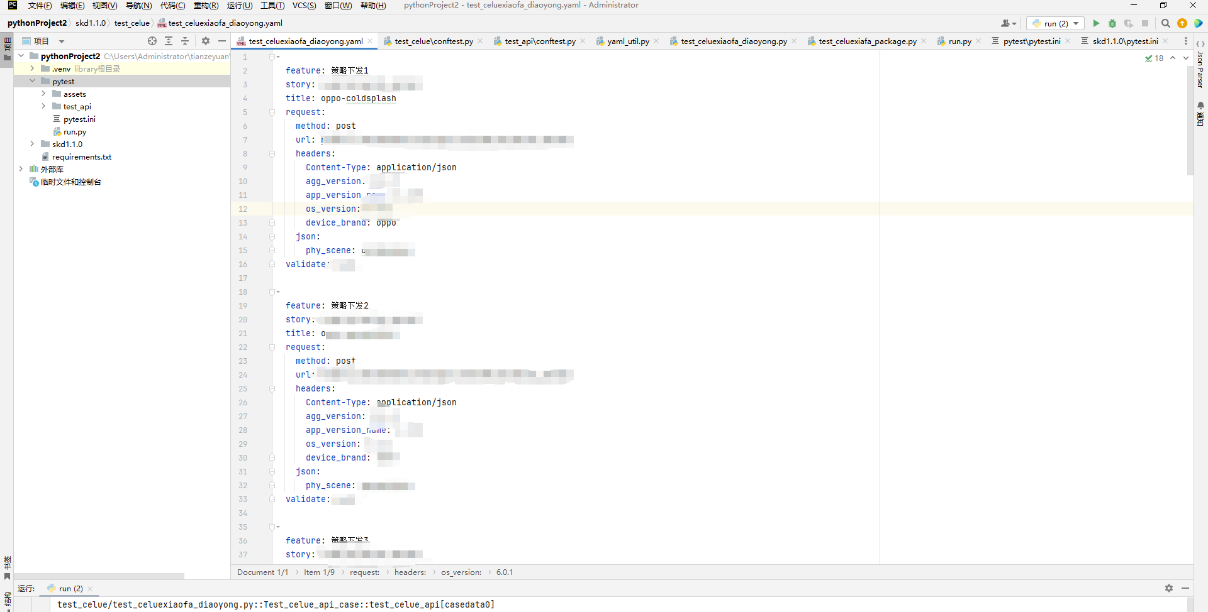The width and height of the screenshot is (1208, 612).
Task: Expand the 外部库 external libraries node
Action: pyautogui.click(x=21, y=169)
